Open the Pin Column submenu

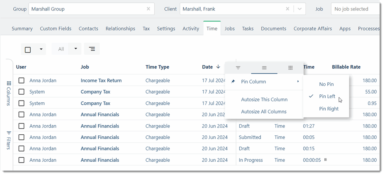point(264,81)
